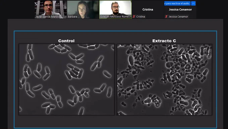Screen dimensions: 228x129
Task: Click the Bárbara name label
Action: [x=72, y=16]
